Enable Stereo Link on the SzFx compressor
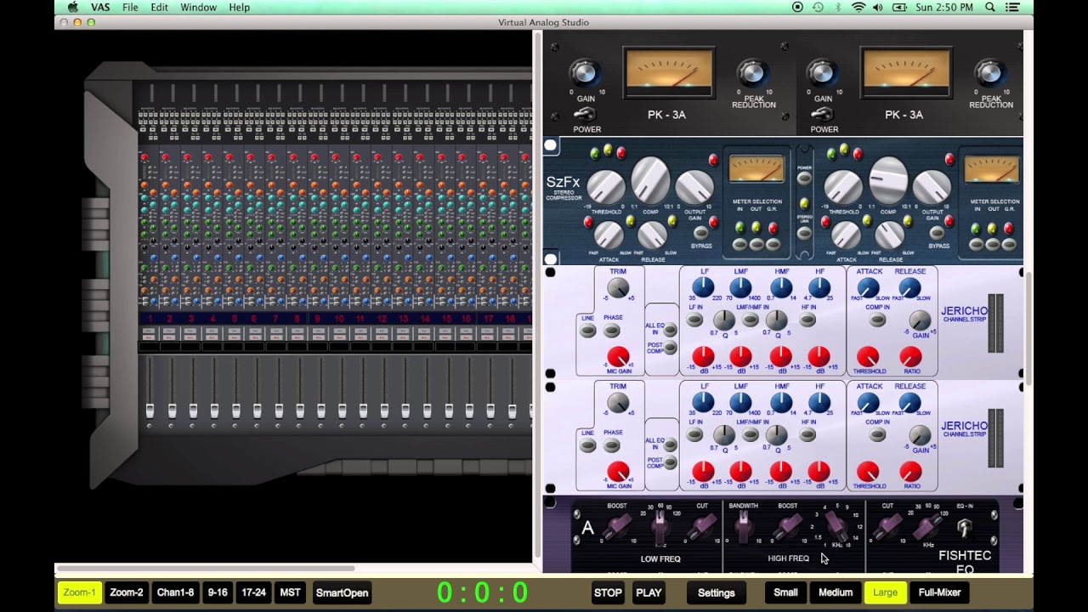The height and width of the screenshot is (612, 1088). [x=804, y=232]
